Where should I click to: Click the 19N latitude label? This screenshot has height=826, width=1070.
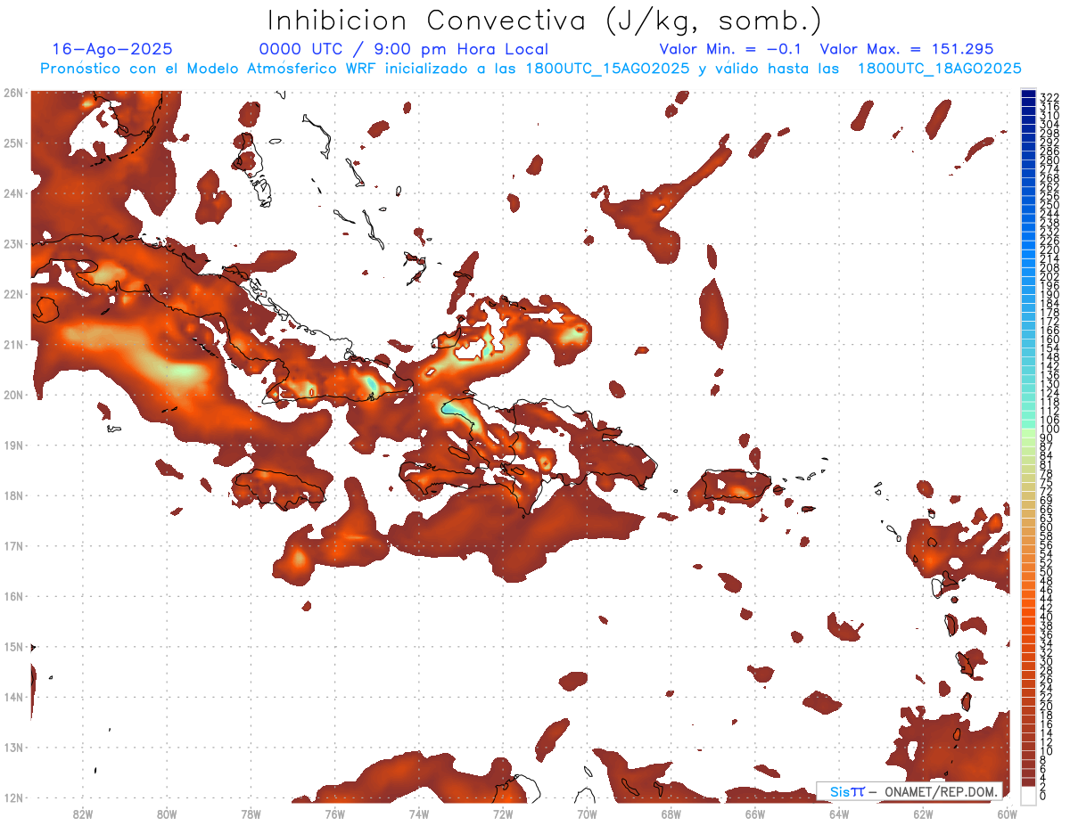(x=12, y=445)
